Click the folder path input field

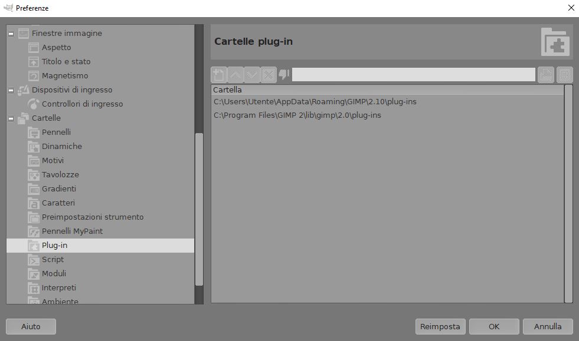414,74
